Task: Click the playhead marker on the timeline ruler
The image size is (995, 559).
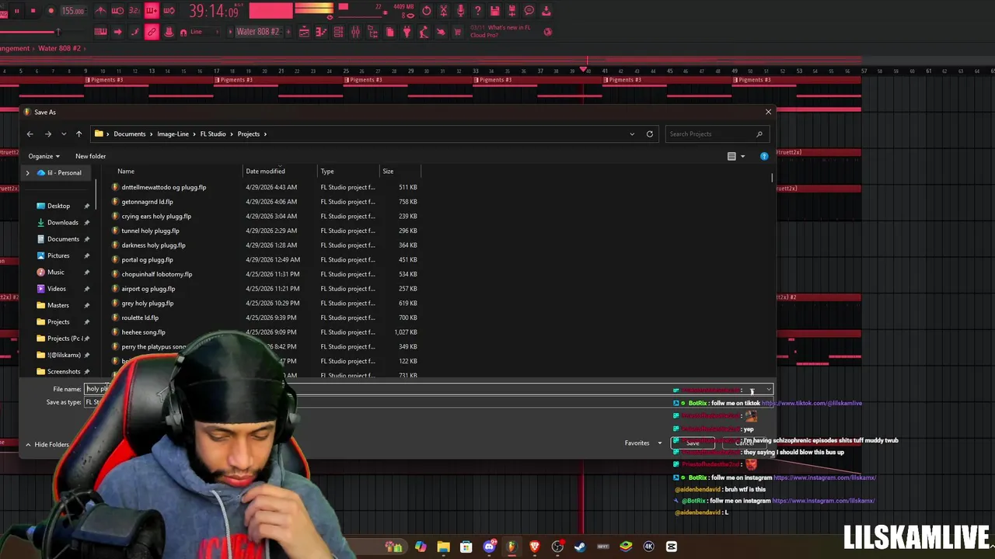Action: (583, 70)
